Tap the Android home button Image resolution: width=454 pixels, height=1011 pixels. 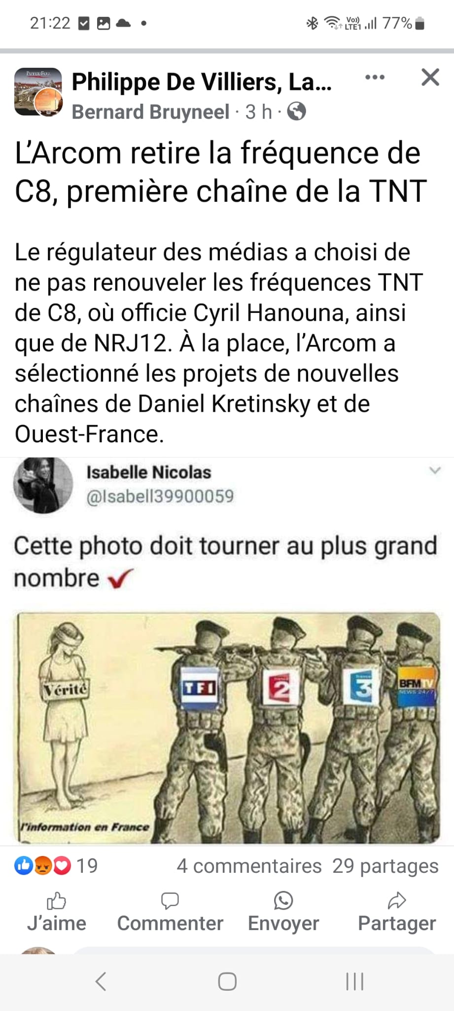point(227,981)
